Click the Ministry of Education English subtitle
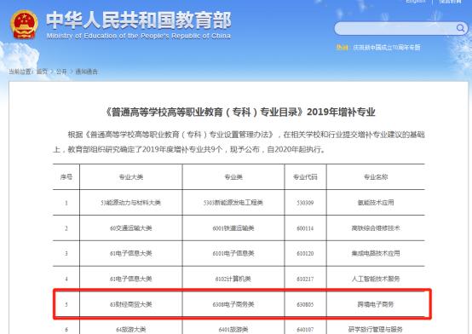This screenshot has width=472, height=334. coord(139,36)
